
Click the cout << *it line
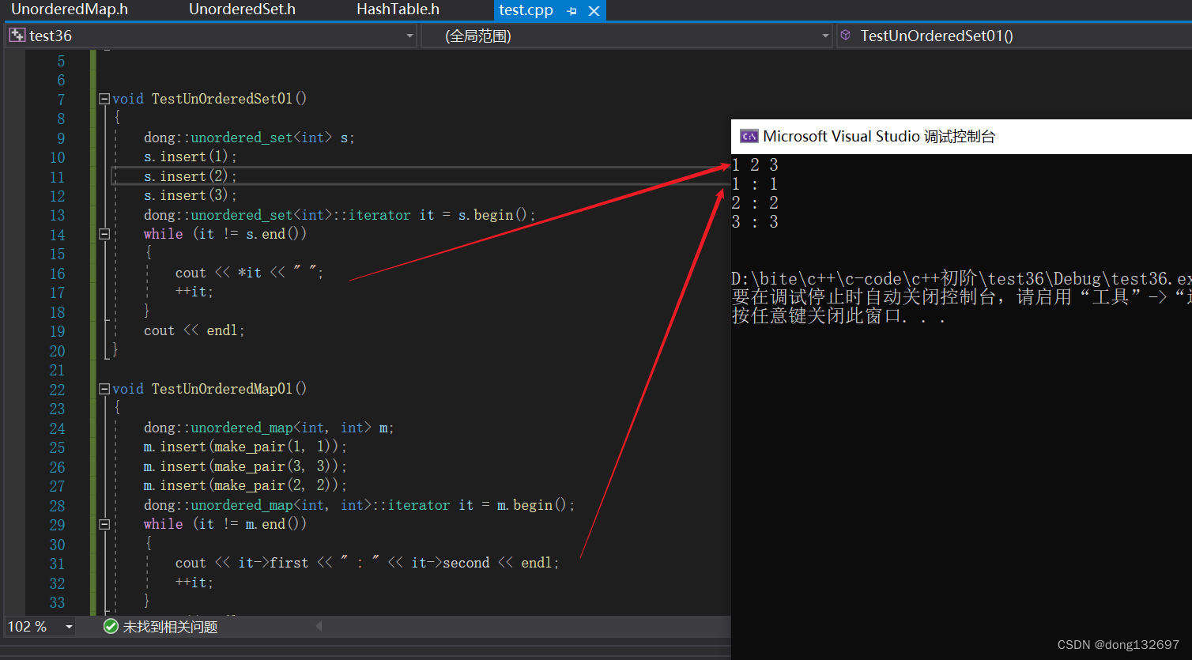coord(249,273)
